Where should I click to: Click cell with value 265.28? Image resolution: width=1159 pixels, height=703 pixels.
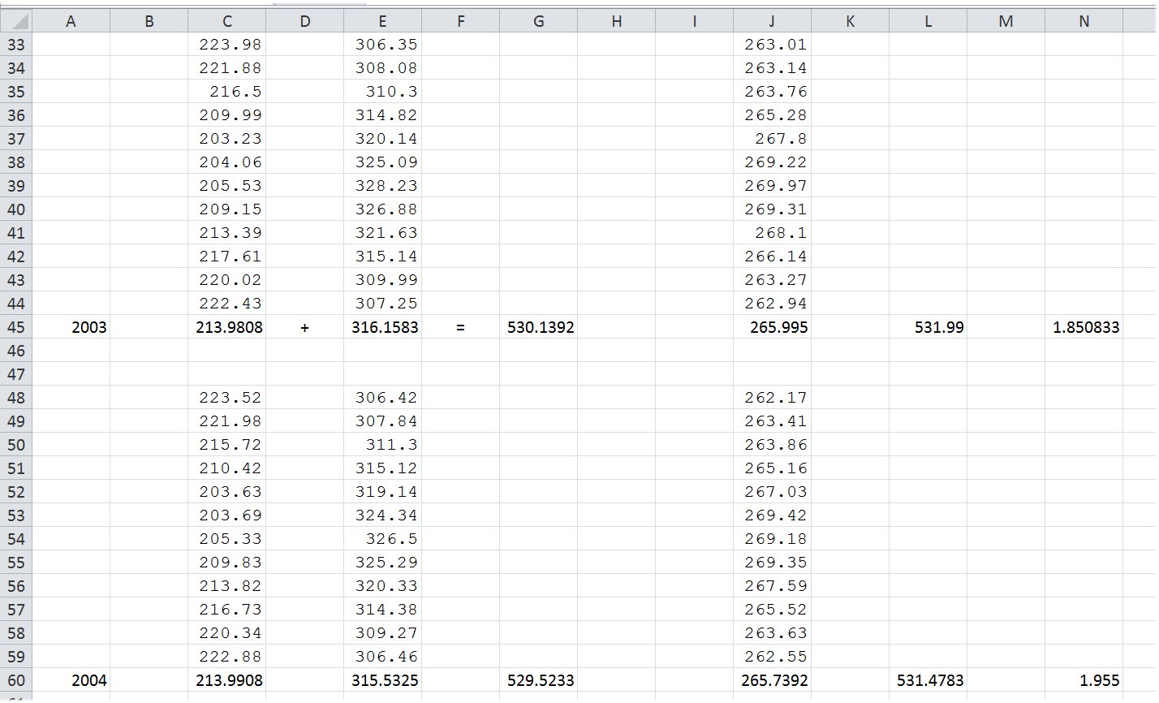coord(772,115)
